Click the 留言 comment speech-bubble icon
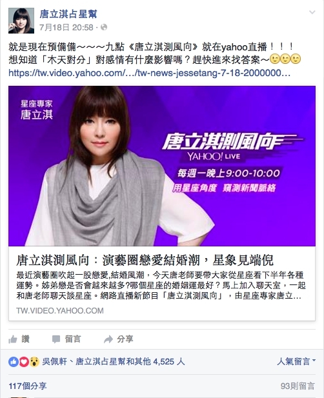Screen dimensions: 324x398 [x=56, y=339]
